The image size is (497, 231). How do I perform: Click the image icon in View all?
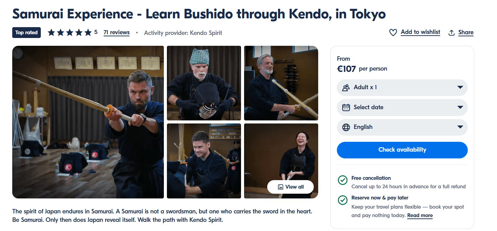tap(280, 187)
